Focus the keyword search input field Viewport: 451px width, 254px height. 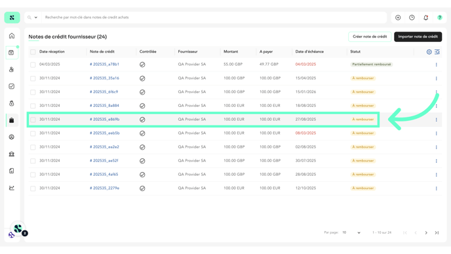pos(214,18)
